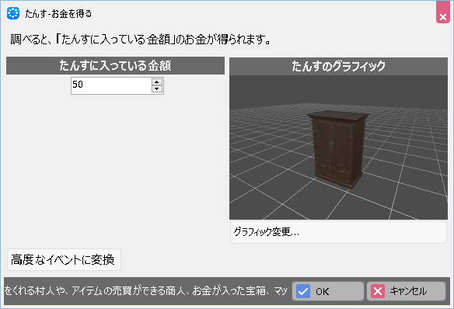The image size is (454, 309).
Task: Click 高度なイベントに変換 button
Action: (x=64, y=259)
